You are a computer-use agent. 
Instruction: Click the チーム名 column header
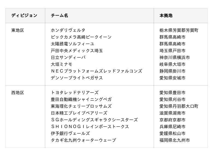coord(59,16)
